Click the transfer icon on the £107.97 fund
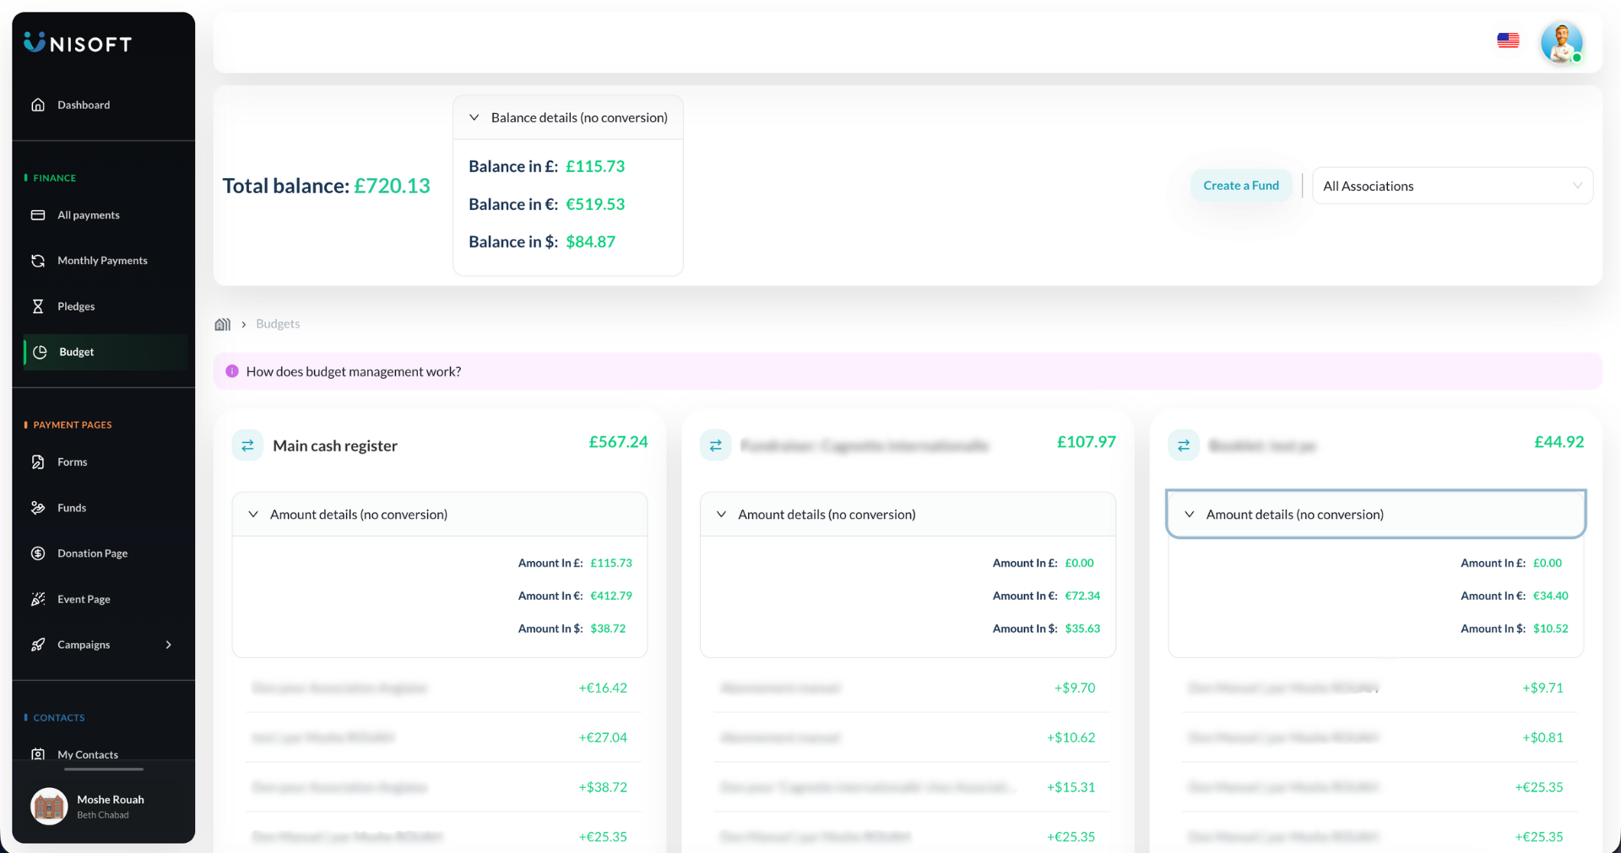 click(x=715, y=445)
